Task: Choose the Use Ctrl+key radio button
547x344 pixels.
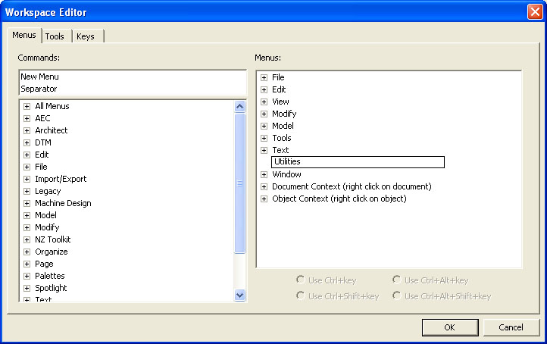Action: (300, 280)
